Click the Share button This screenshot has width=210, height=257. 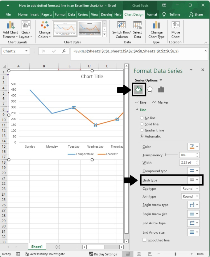[x=196, y=14]
